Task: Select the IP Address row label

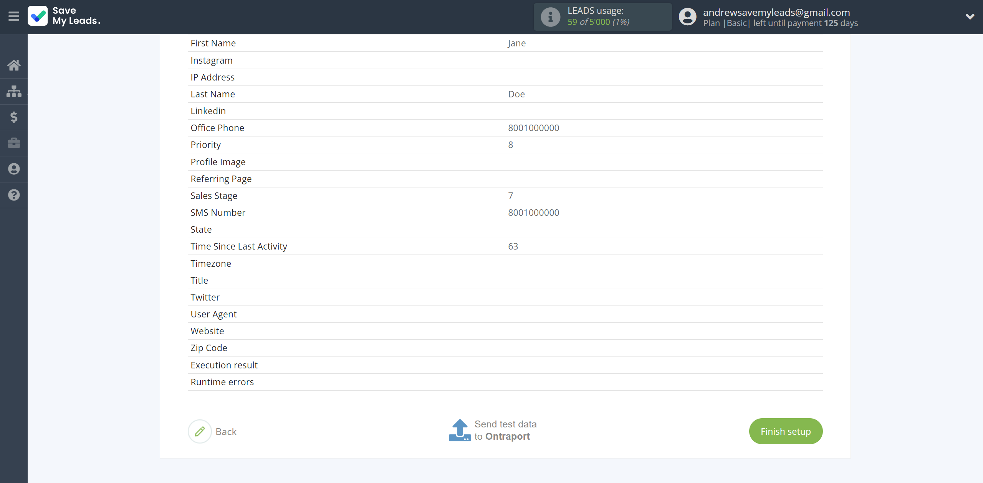Action: (x=213, y=77)
